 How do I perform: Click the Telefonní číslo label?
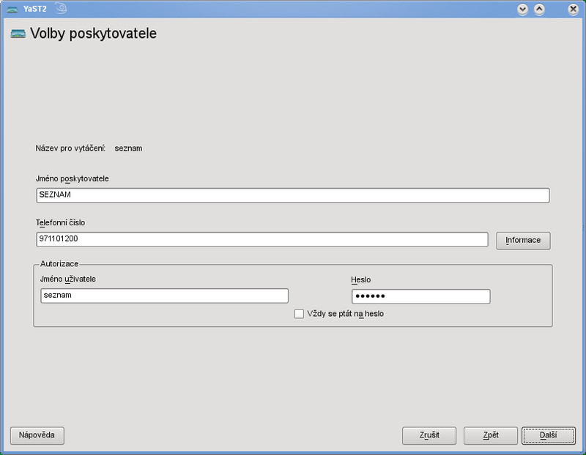pyautogui.click(x=60, y=223)
